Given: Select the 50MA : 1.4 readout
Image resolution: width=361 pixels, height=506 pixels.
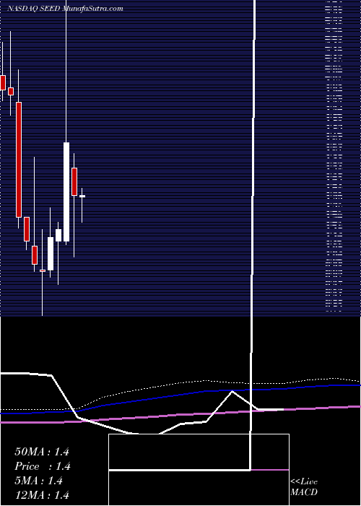Looking at the screenshot, I should 42,452.
